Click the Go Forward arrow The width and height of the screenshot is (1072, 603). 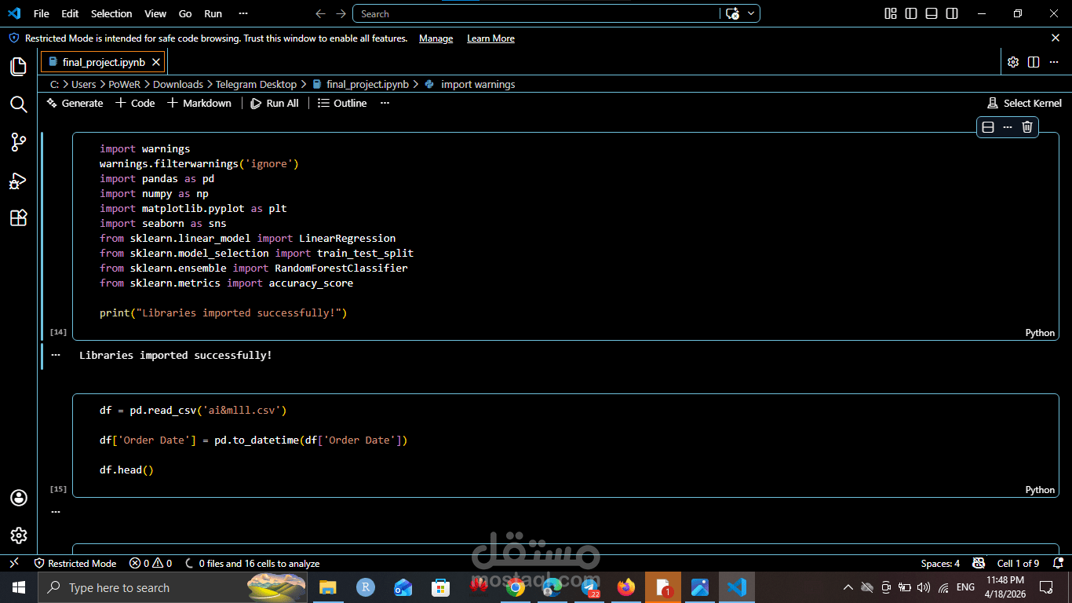(341, 13)
